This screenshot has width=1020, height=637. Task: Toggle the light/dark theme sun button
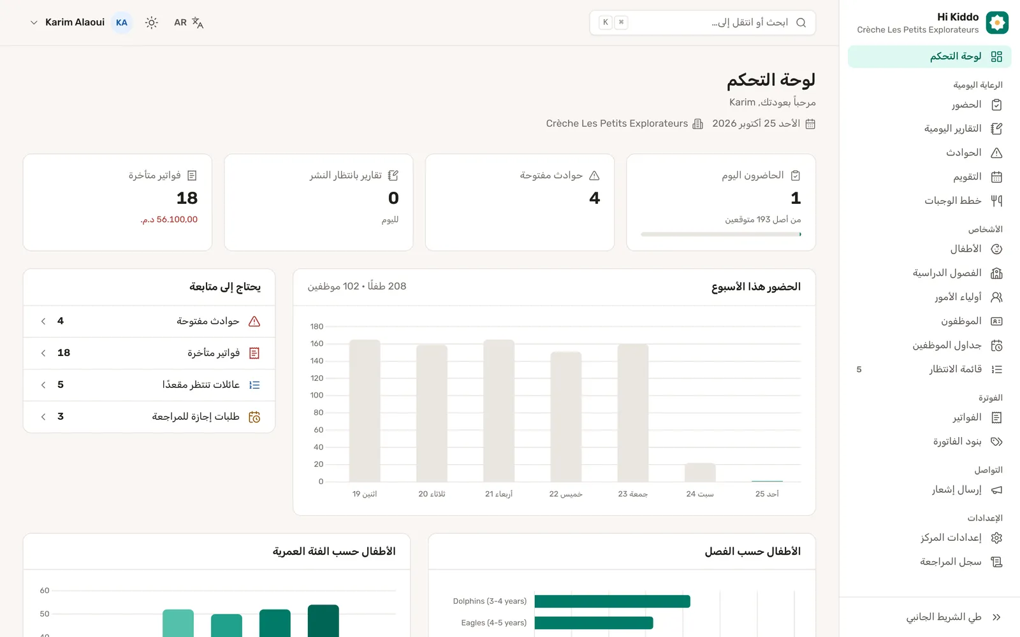pyautogui.click(x=151, y=23)
